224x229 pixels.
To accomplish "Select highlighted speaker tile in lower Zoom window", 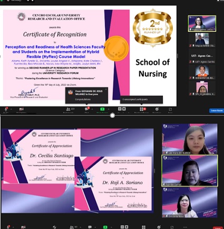I will 190,171.
